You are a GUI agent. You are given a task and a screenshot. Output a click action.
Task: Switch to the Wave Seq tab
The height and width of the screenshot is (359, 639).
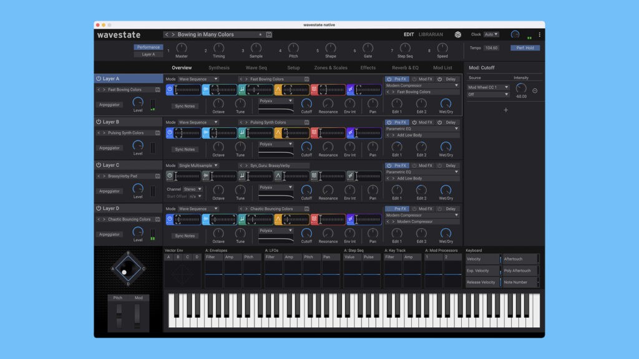[256, 68]
